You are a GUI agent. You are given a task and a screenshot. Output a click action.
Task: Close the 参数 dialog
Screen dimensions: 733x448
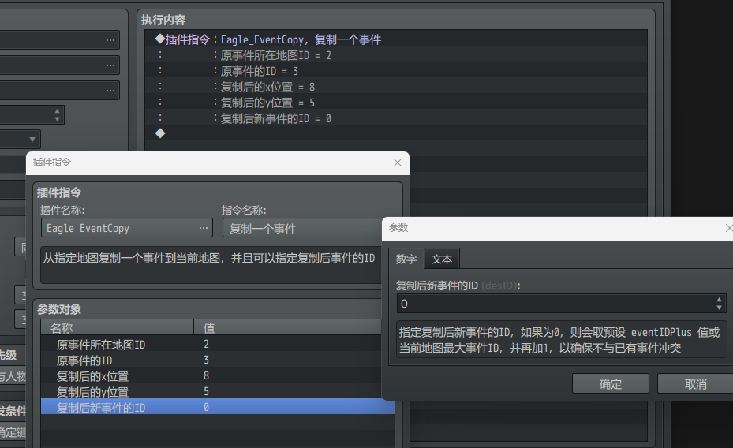click(728, 228)
